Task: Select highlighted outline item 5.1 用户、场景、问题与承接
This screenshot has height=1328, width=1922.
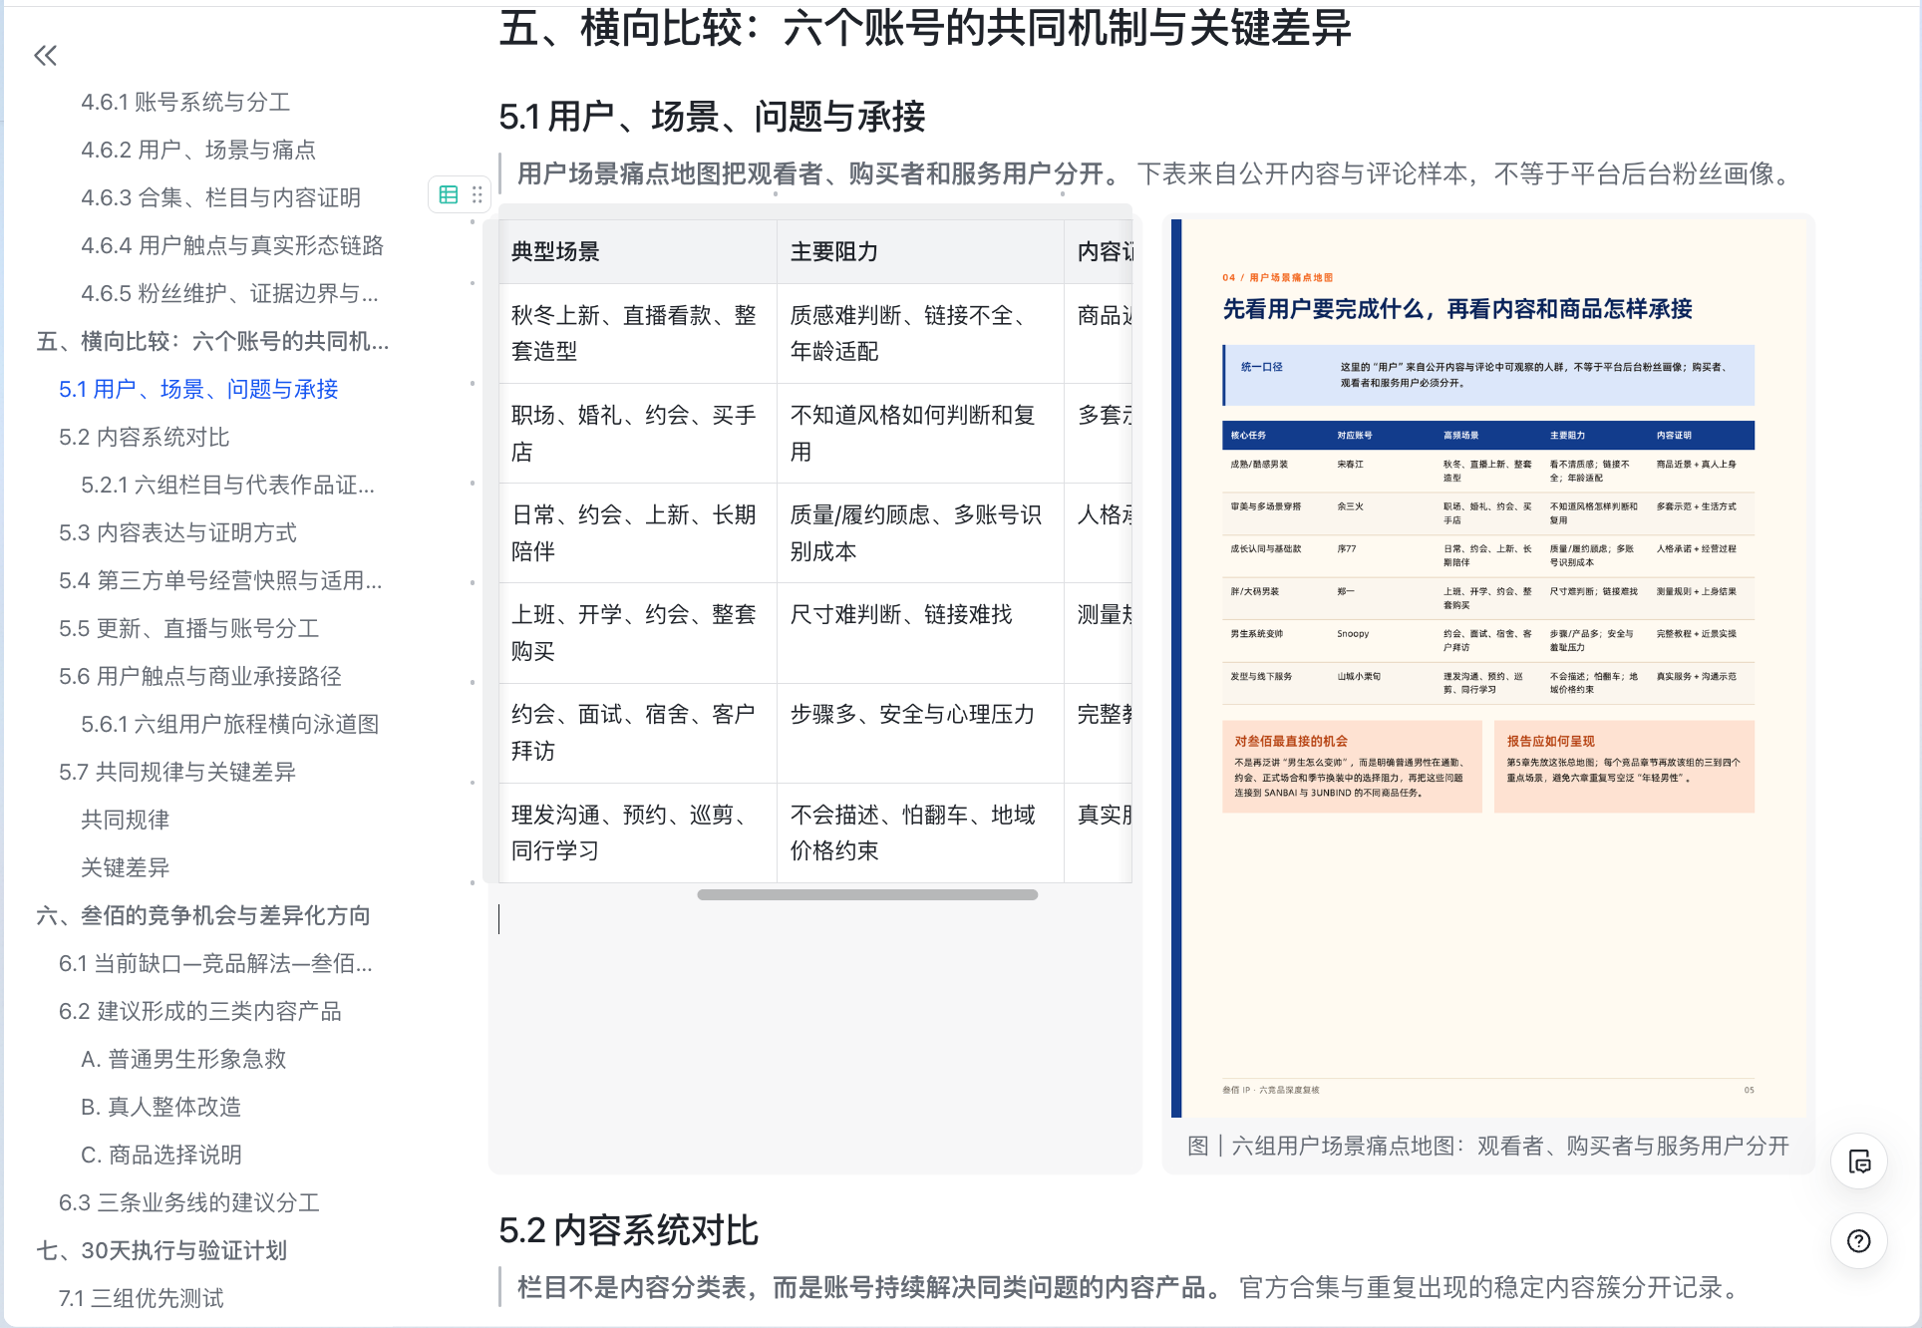Action: coord(198,389)
